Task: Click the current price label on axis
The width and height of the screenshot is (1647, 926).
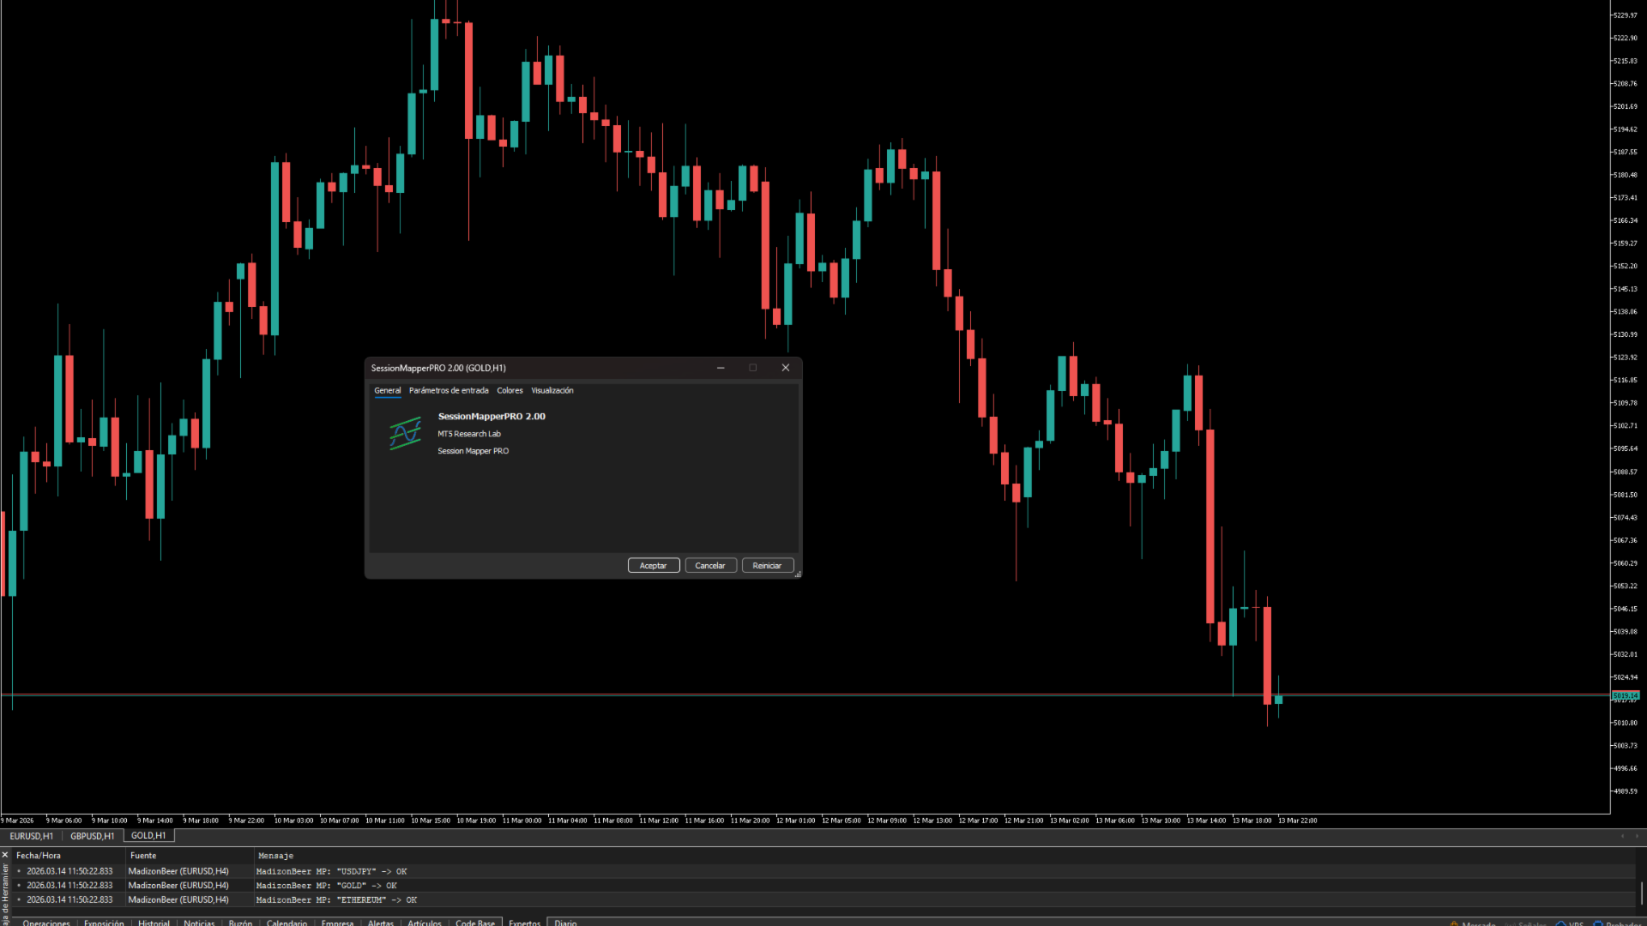Action: coord(1626,695)
